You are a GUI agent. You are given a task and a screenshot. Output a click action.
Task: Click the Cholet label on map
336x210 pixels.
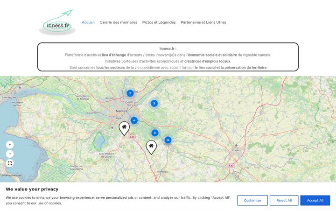[236, 150]
